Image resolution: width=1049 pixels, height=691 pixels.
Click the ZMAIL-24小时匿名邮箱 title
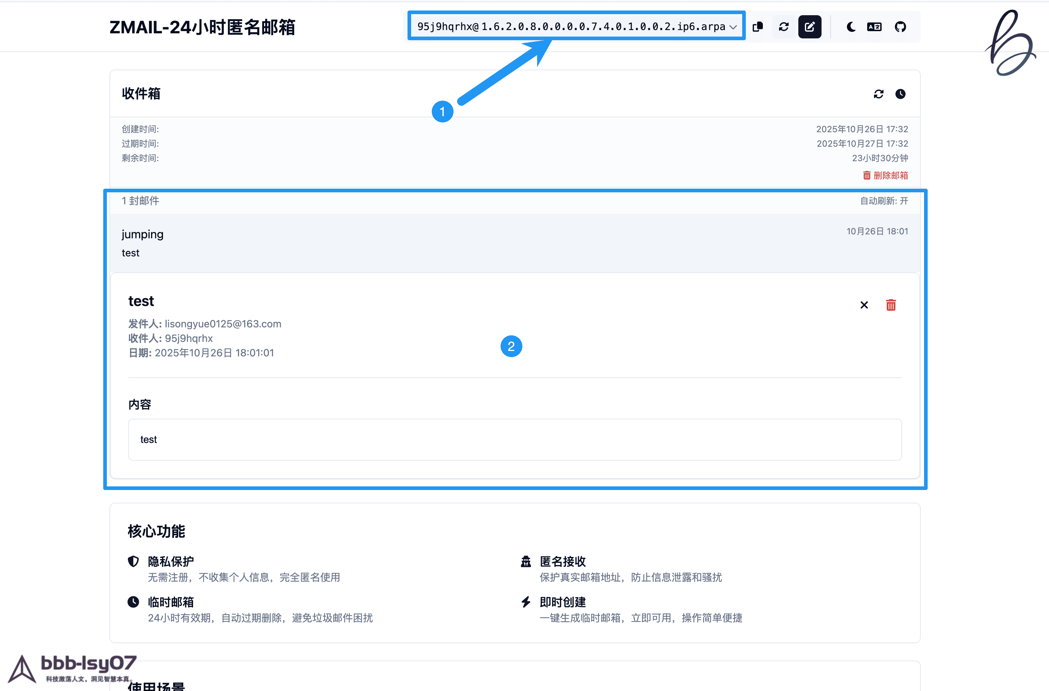click(x=202, y=27)
